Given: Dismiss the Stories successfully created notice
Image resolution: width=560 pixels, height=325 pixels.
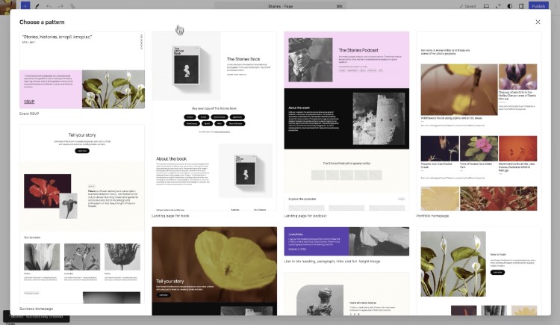Looking at the screenshot, I should click(36, 317).
